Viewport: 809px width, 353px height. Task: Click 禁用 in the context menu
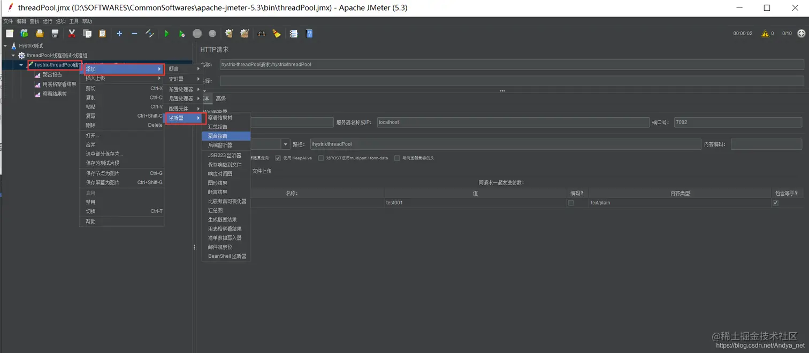point(122,202)
